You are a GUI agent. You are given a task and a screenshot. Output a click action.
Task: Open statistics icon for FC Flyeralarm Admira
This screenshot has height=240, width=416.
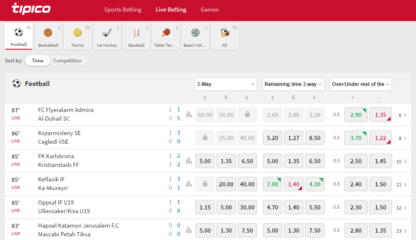(x=189, y=114)
